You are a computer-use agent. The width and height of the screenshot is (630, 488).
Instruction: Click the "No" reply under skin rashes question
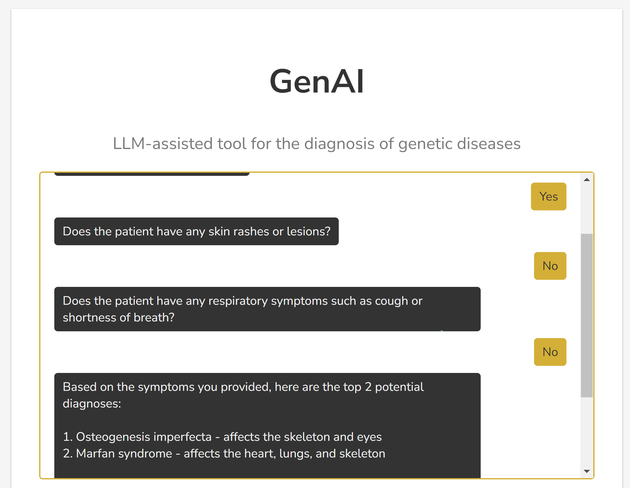[x=550, y=266]
